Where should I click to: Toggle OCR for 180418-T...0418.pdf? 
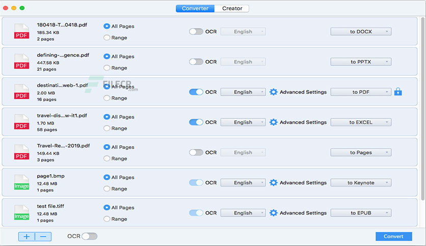coord(196,32)
